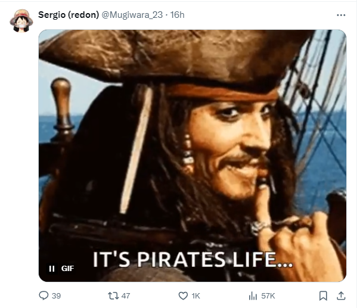Open the 16h timestamp link
The height and width of the screenshot is (308, 357).
click(x=178, y=15)
